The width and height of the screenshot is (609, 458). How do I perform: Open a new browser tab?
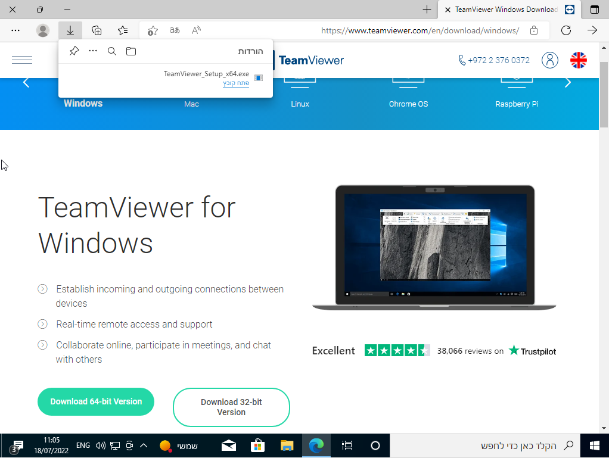pos(427,10)
